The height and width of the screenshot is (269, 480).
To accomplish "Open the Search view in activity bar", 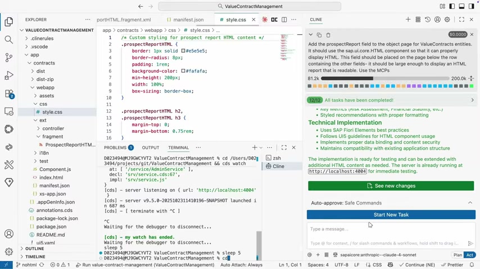I will pyautogui.click(x=9, y=39).
